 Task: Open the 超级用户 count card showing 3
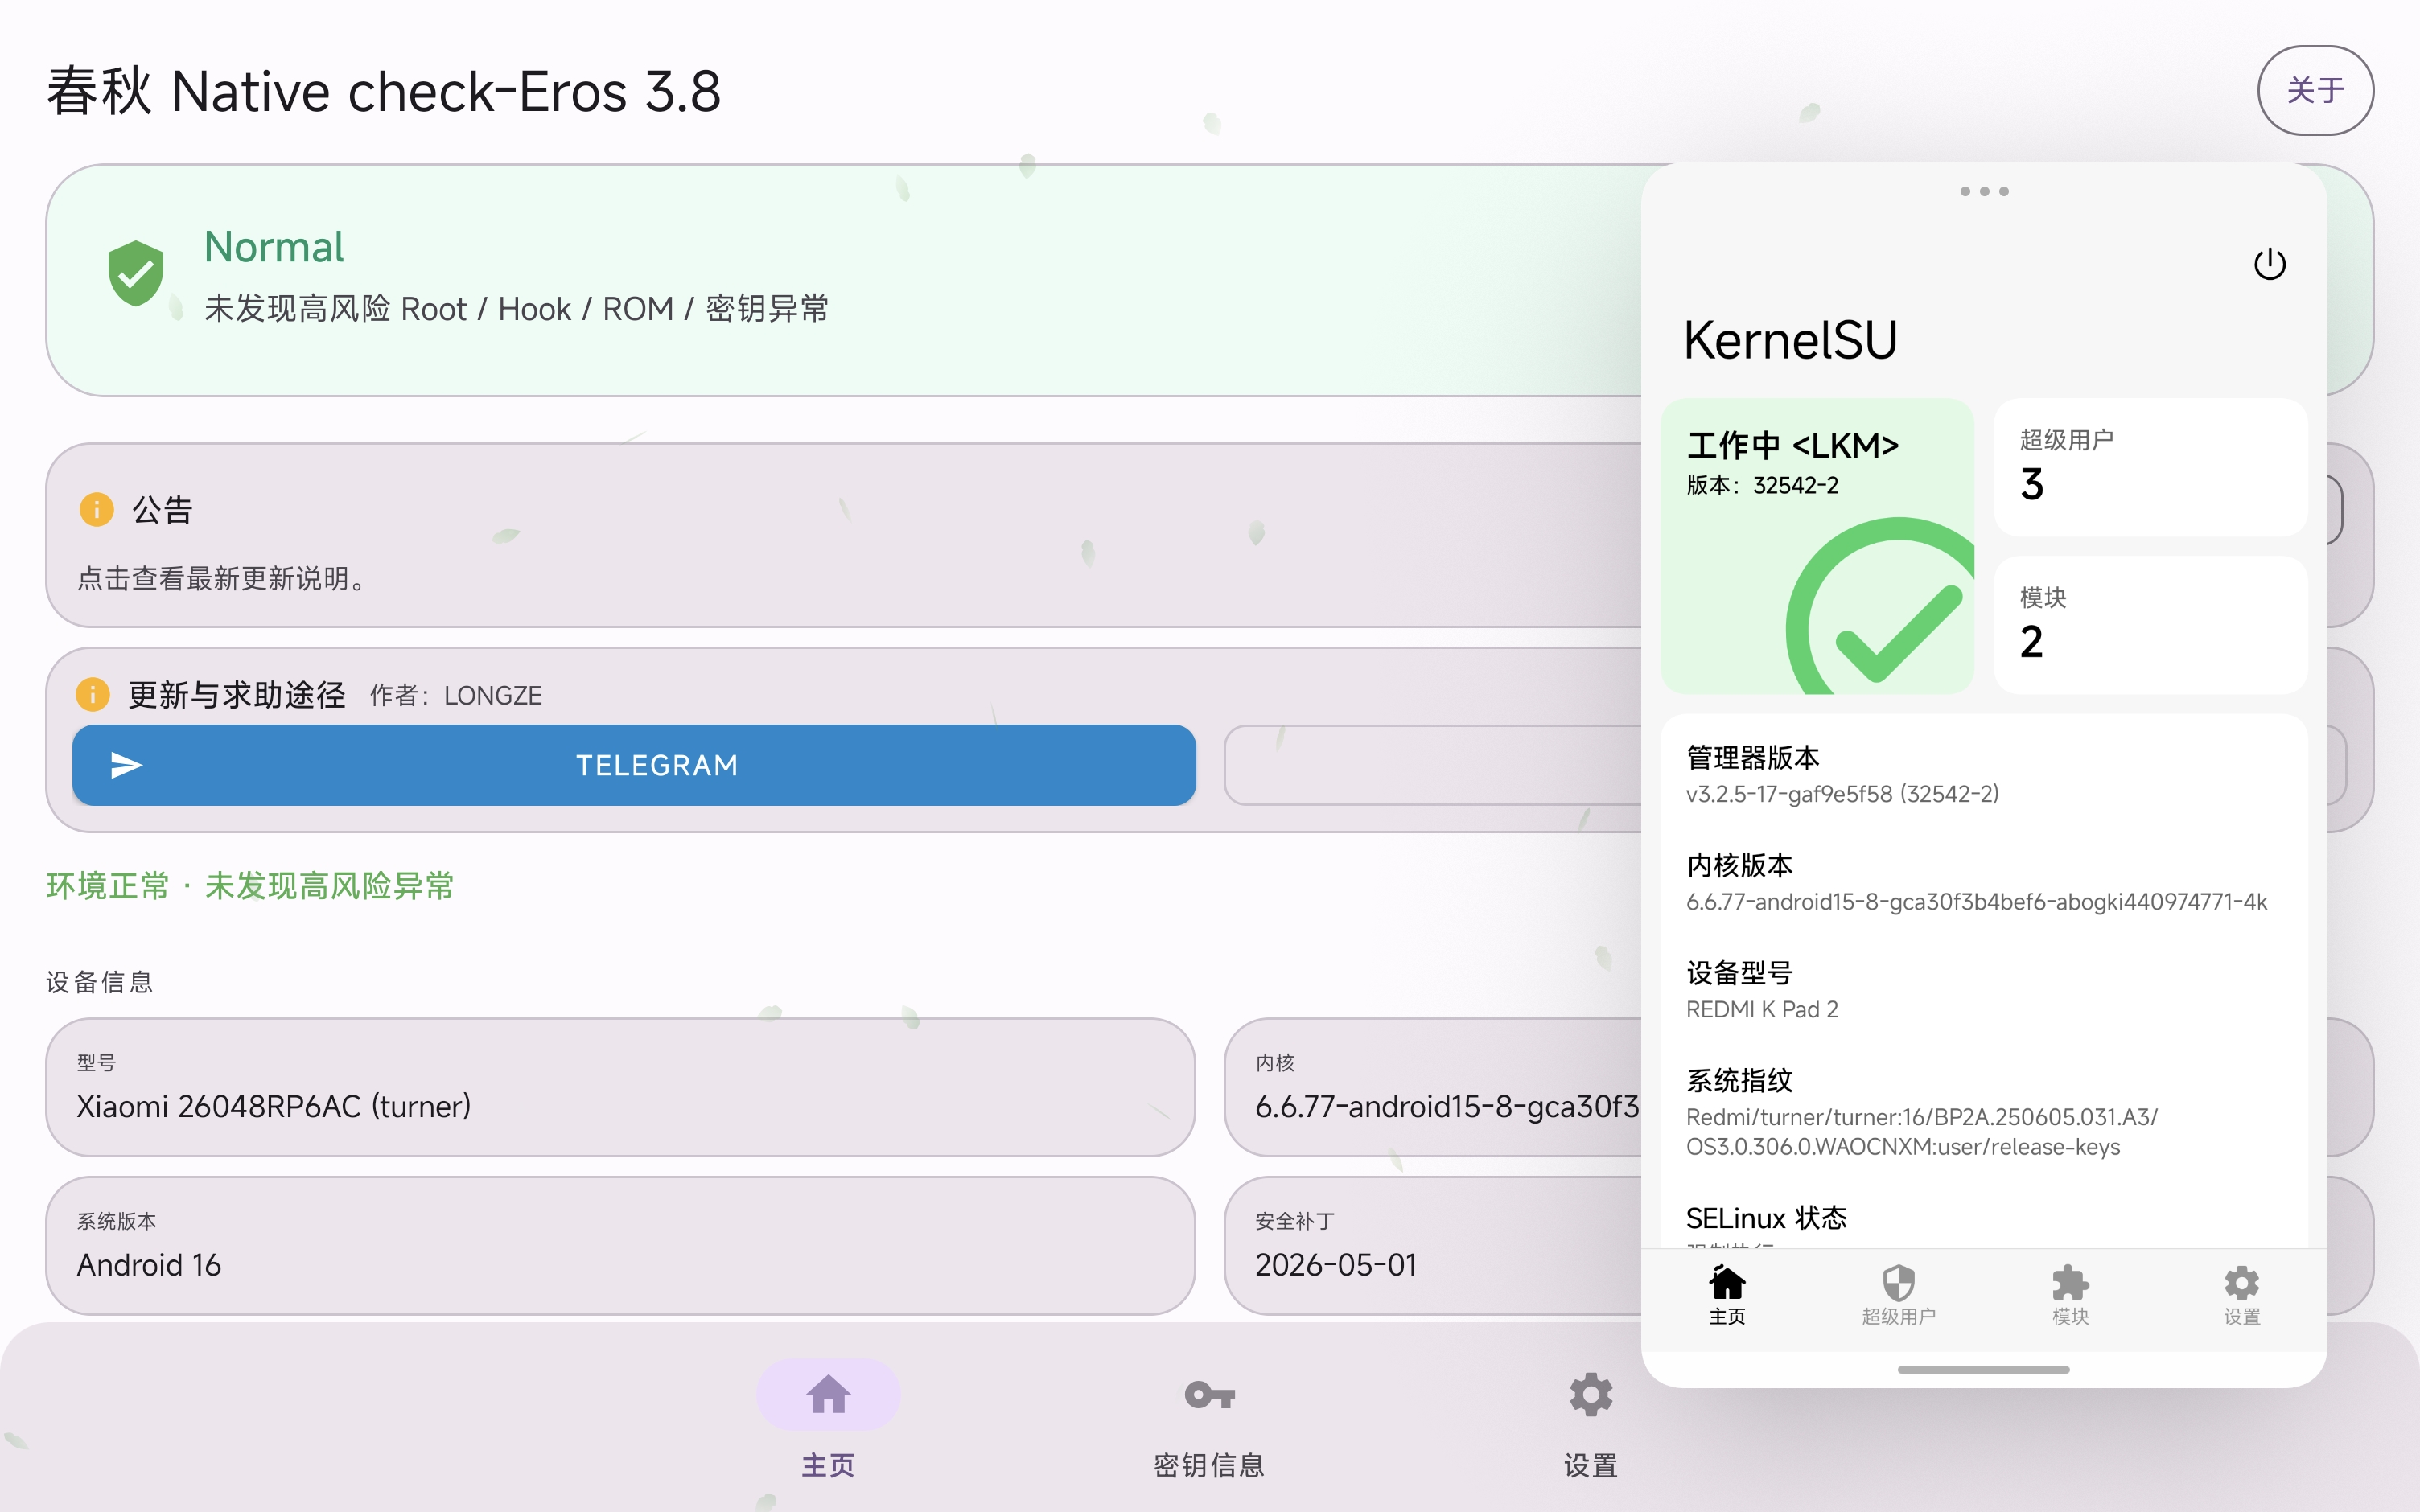[x=2150, y=467]
